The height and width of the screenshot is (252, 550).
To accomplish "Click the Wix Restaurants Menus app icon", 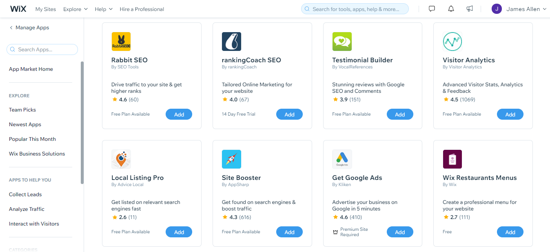I will [x=452, y=159].
